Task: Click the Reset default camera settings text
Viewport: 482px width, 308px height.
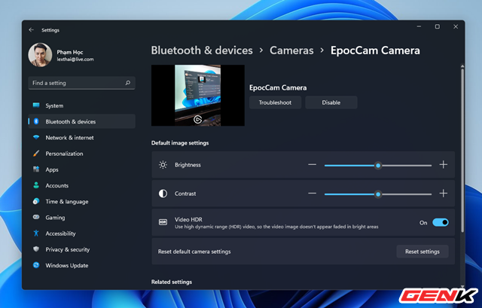Action: pos(194,252)
